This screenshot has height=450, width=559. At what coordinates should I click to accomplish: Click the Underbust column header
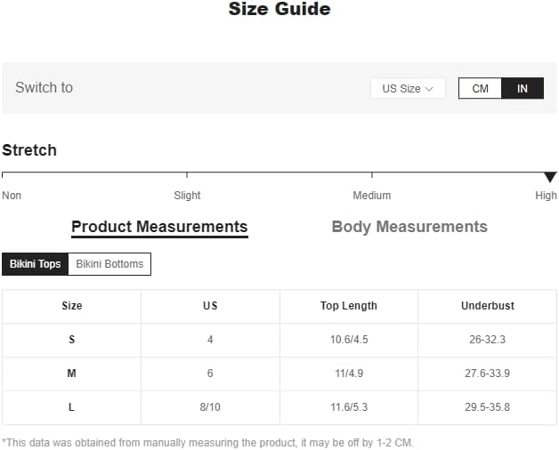[x=488, y=306]
